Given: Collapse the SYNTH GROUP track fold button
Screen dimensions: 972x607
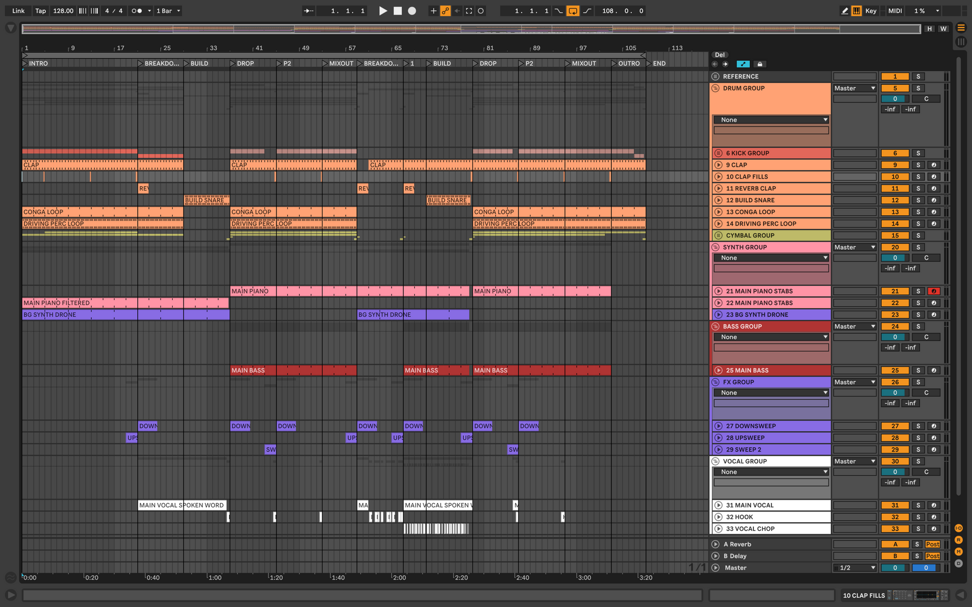Looking at the screenshot, I should pos(715,247).
